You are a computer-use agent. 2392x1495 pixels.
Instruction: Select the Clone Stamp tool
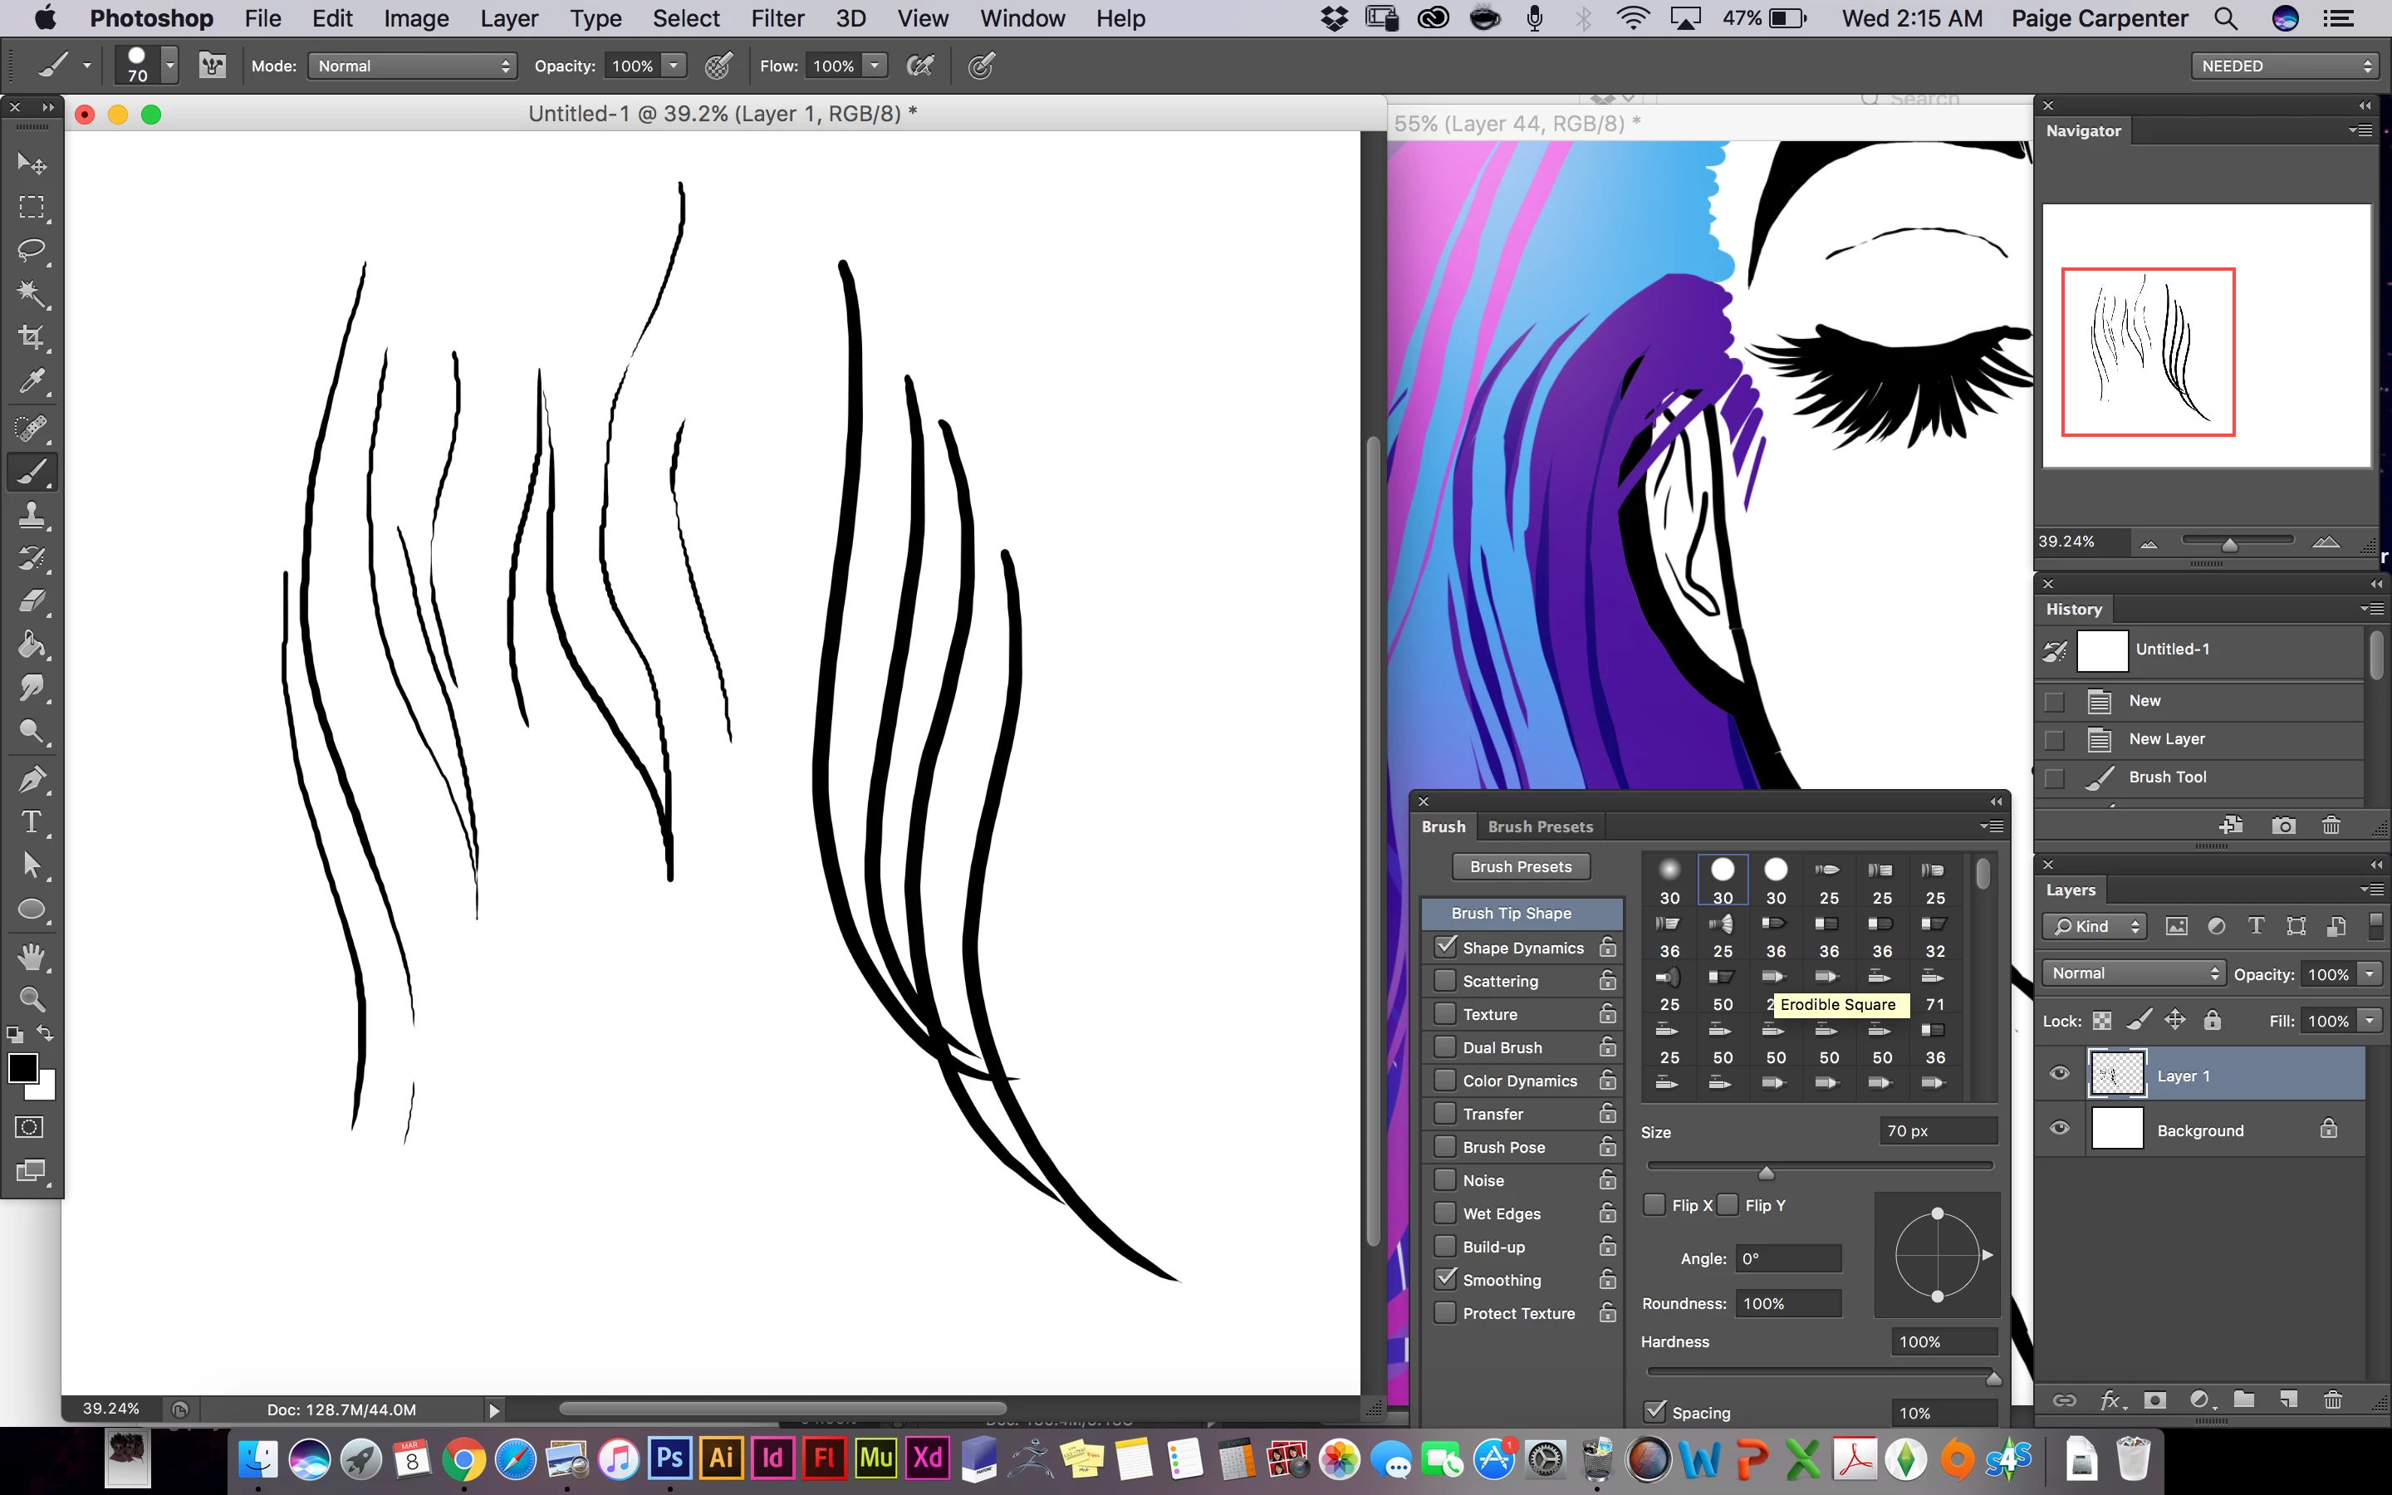click(32, 515)
